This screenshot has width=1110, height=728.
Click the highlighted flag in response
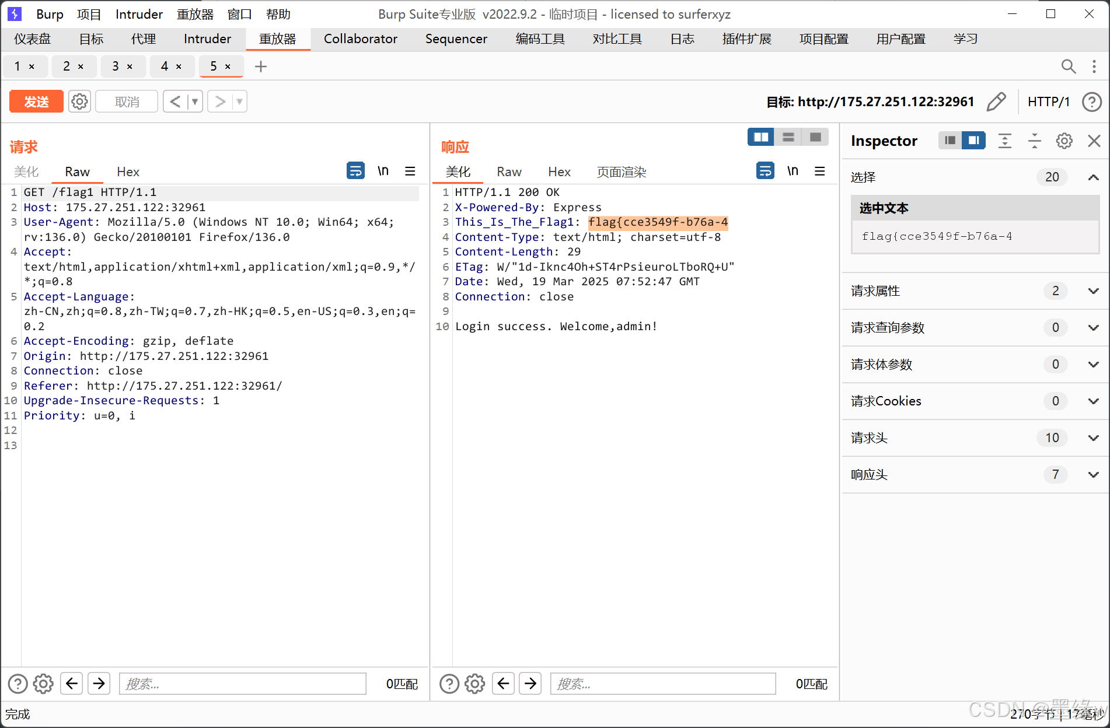click(658, 222)
